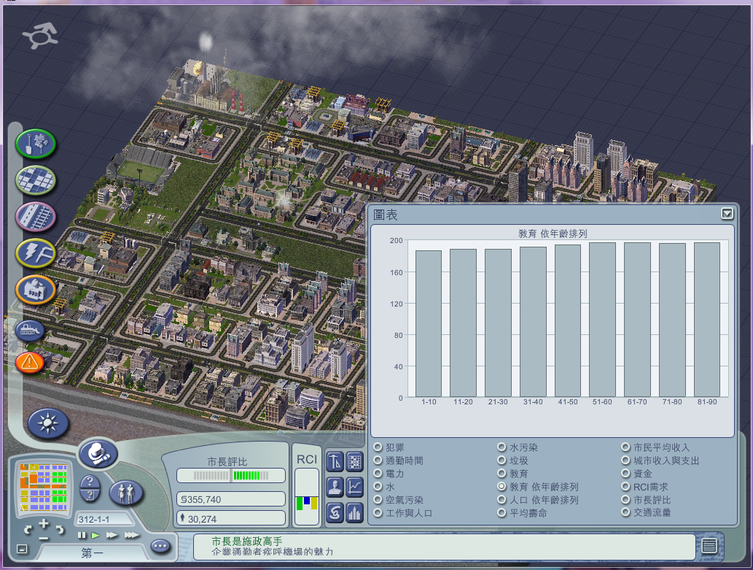Open the city opinion polls skyline icon
Viewport: 753px width, 570px height.
coord(354,512)
